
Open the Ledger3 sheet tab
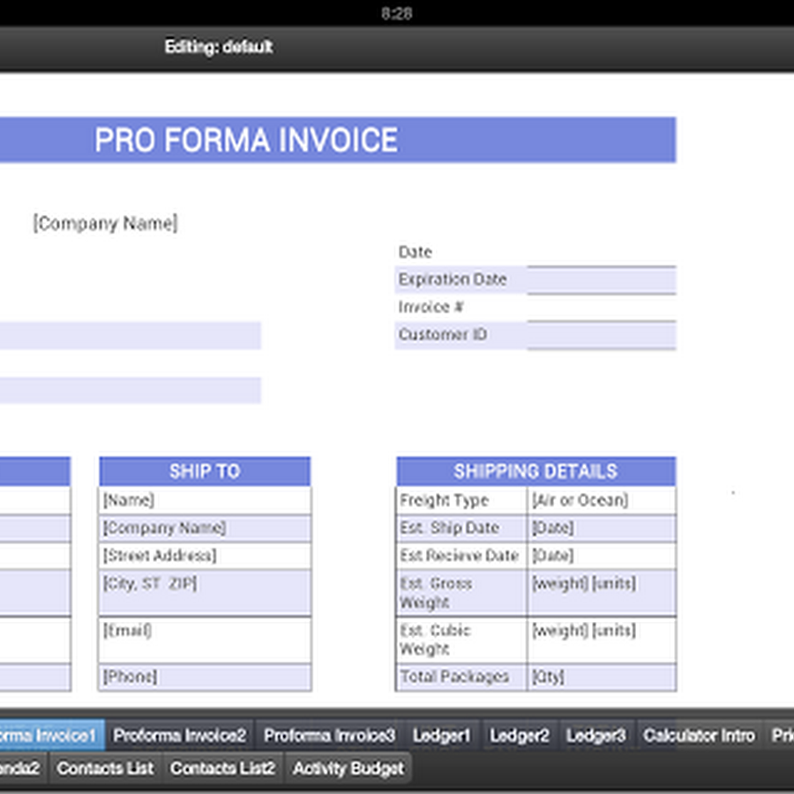coord(595,735)
